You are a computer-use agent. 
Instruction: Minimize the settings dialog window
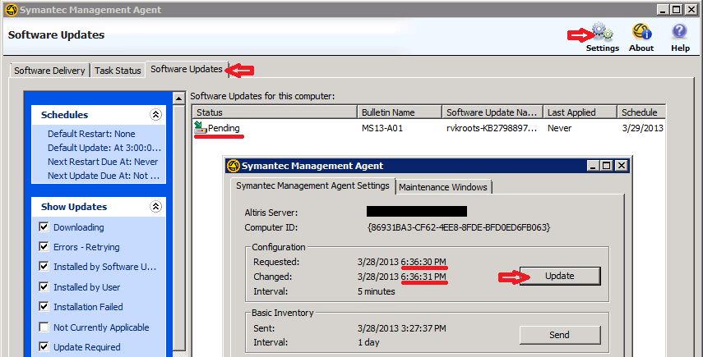(593, 166)
